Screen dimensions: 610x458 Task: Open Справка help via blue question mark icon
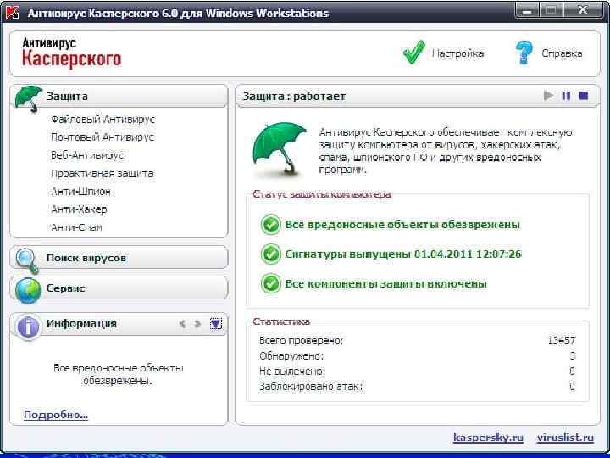point(524,53)
